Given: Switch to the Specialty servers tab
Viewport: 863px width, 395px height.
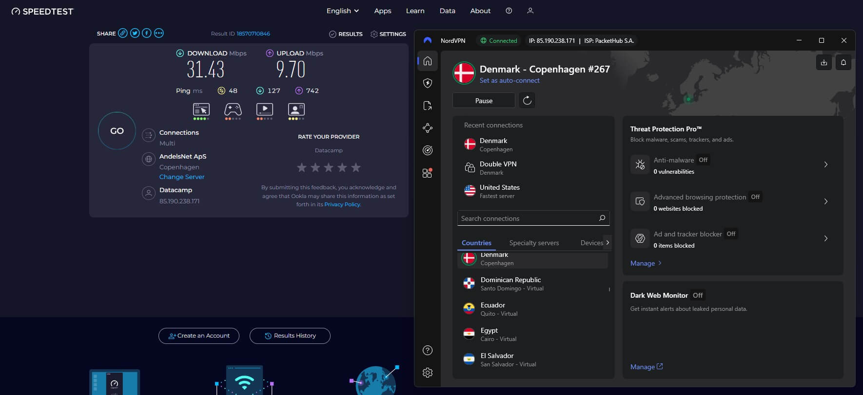Looking at the screenshot, I should 534,243.
